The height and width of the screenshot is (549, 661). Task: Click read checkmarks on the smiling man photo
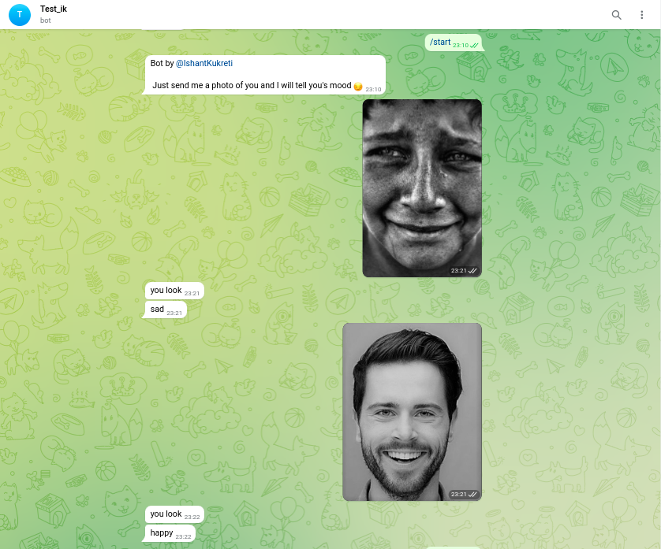[x=473, y=494]
